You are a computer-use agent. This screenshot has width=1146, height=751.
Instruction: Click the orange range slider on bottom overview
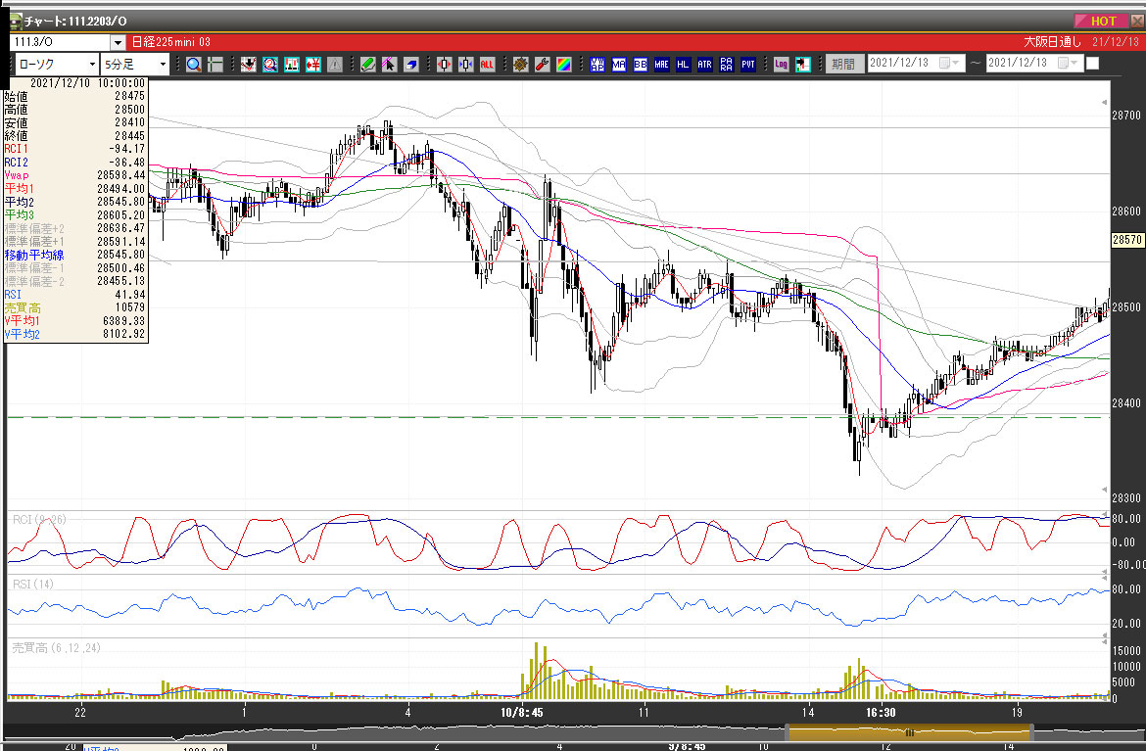pyautogui.click(x=909, y=732)
